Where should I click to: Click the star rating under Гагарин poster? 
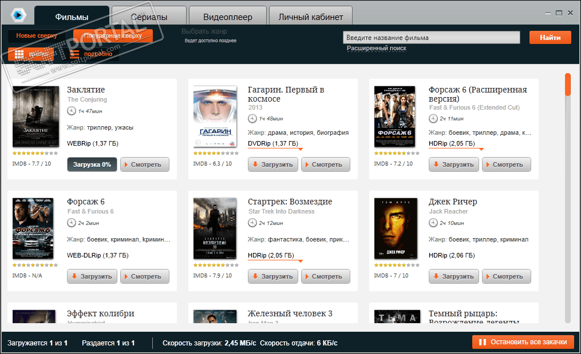coord(216,153)
